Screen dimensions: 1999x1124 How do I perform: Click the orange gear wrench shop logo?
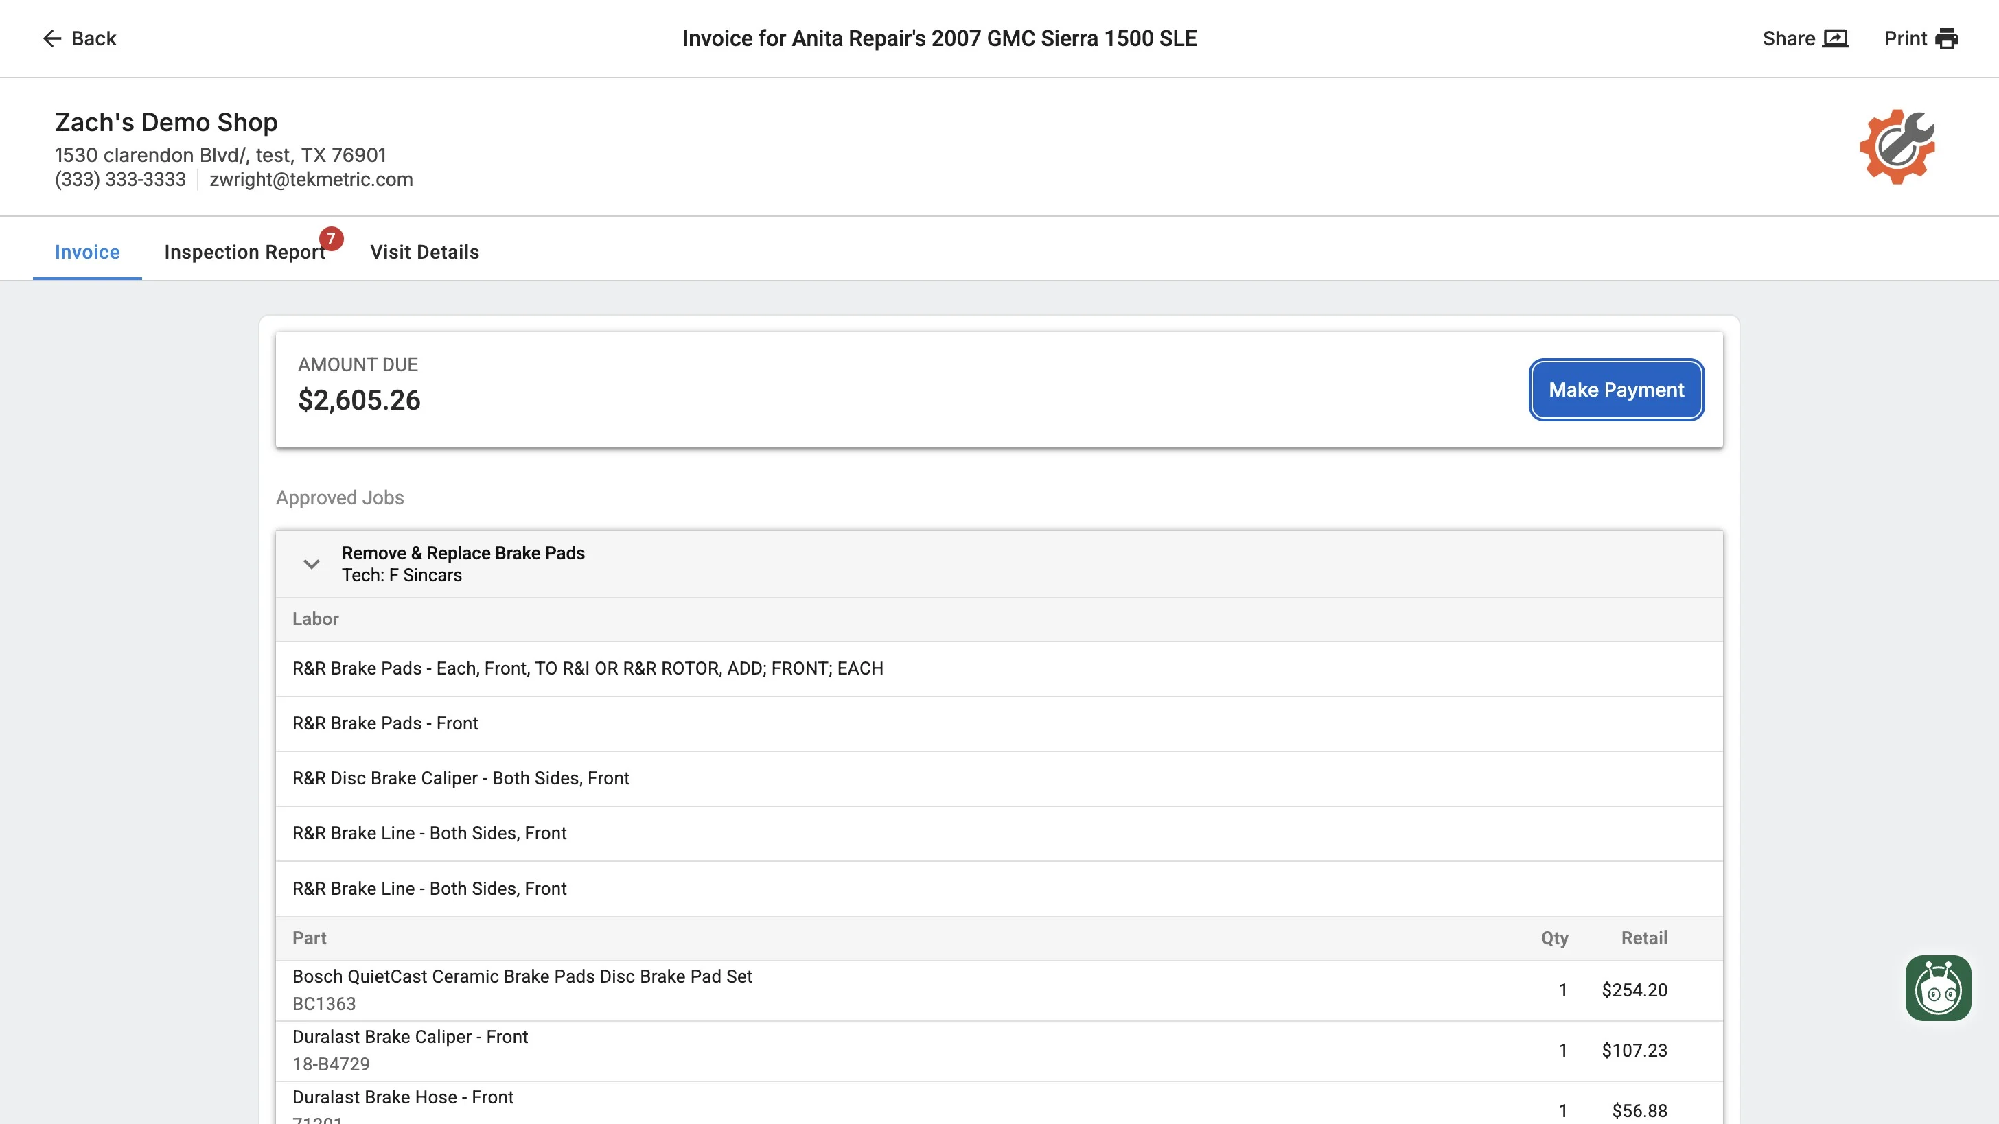1897,147
